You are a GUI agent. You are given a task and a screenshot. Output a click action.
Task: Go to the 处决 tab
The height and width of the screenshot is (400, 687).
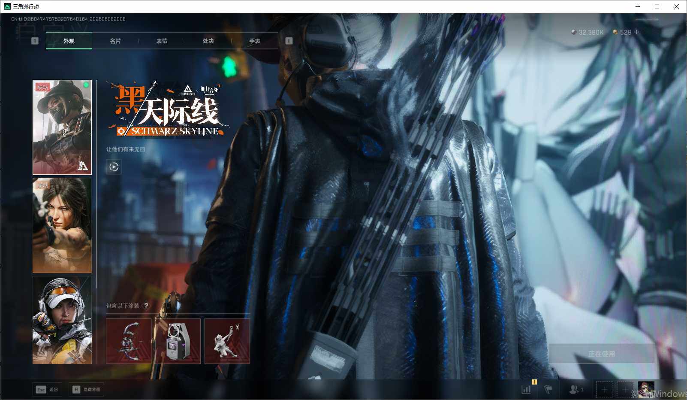coord(208,41)
